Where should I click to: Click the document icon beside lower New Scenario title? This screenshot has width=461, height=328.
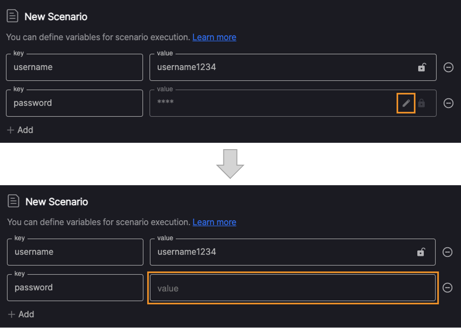coord(13,201)
